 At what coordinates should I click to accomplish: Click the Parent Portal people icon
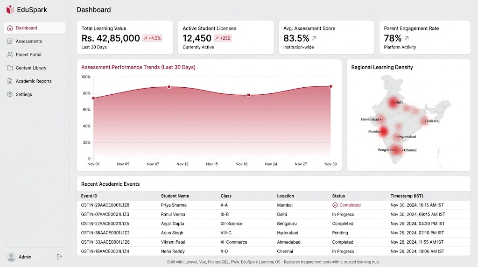click(x=10, y=55)
